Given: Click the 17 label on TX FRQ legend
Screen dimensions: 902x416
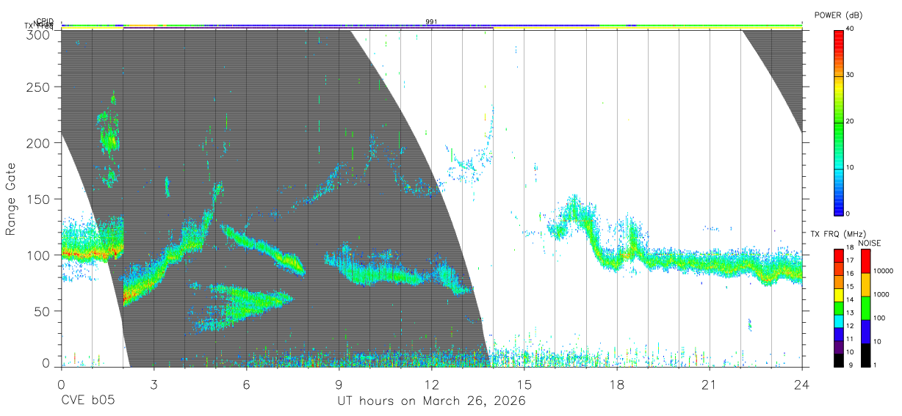Looking at the screenshot, I should pyautogui.click(x=849, y=260).
